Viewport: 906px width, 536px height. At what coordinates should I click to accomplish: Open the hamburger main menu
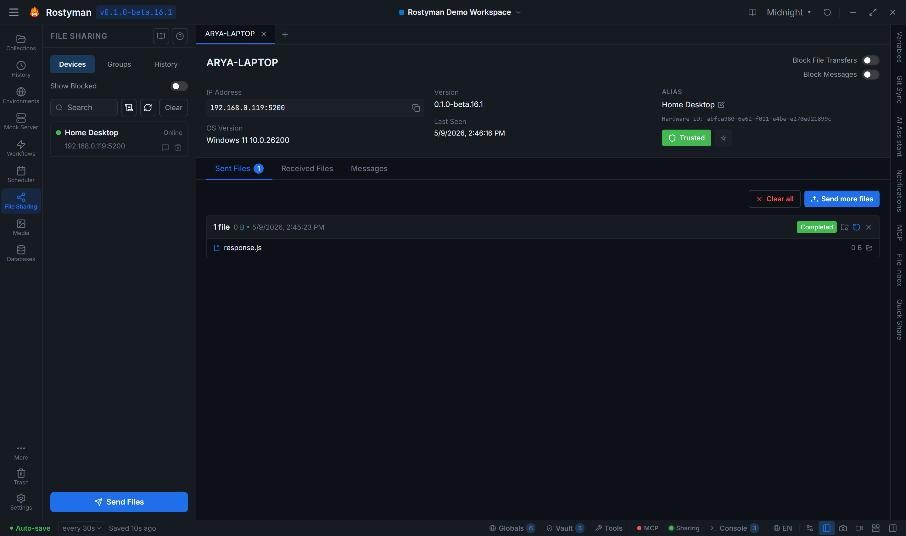point(14,12)
